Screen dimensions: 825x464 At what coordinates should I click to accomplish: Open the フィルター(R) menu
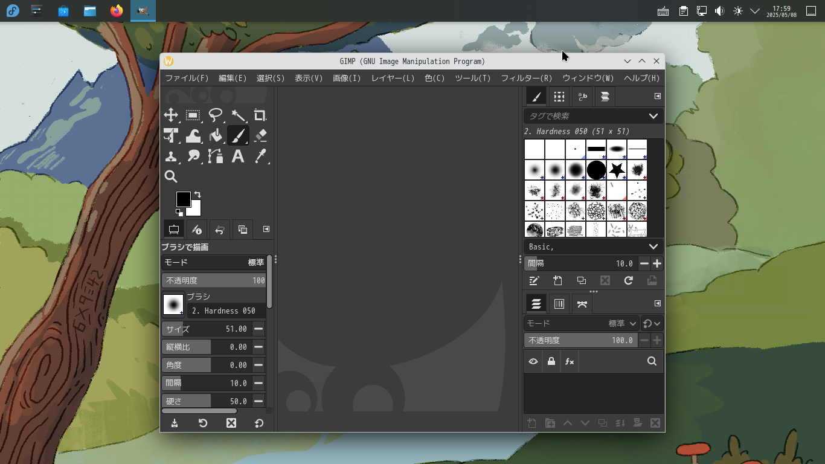526,78
